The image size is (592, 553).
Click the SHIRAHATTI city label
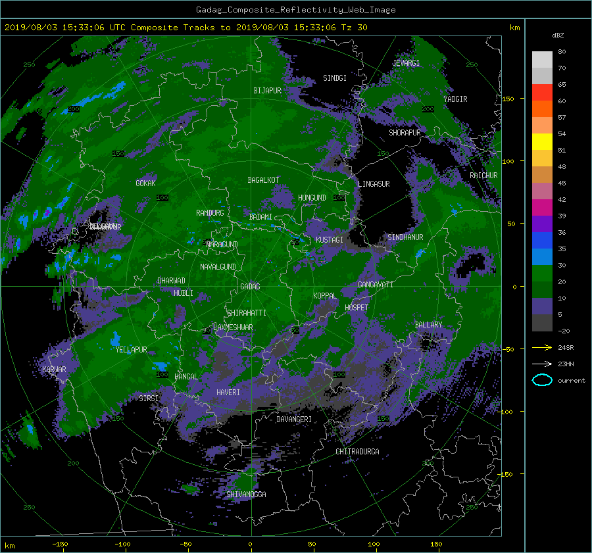click(247, 312)
